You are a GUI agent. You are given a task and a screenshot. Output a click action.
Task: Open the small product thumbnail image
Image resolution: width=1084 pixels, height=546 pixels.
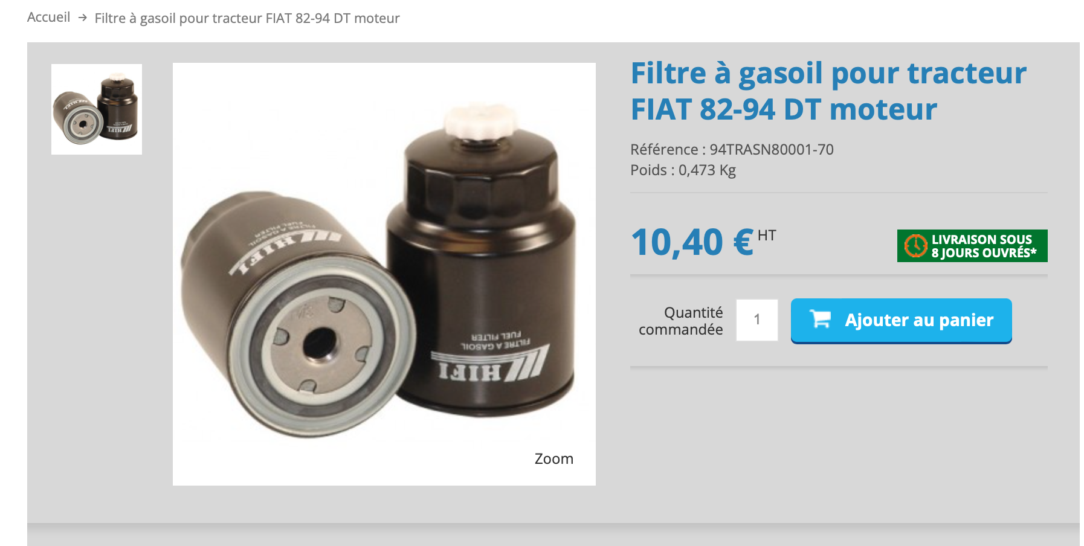click(x=97, y=109)
